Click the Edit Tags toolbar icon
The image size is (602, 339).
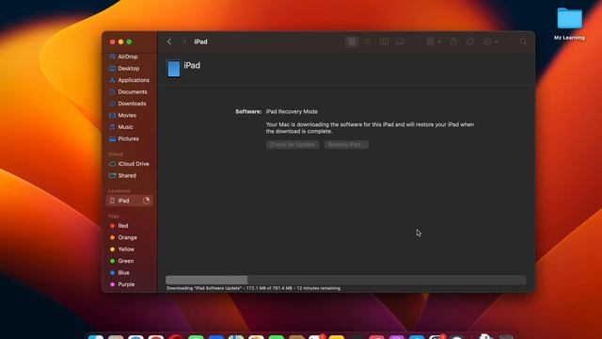click(x=470, y=41)
